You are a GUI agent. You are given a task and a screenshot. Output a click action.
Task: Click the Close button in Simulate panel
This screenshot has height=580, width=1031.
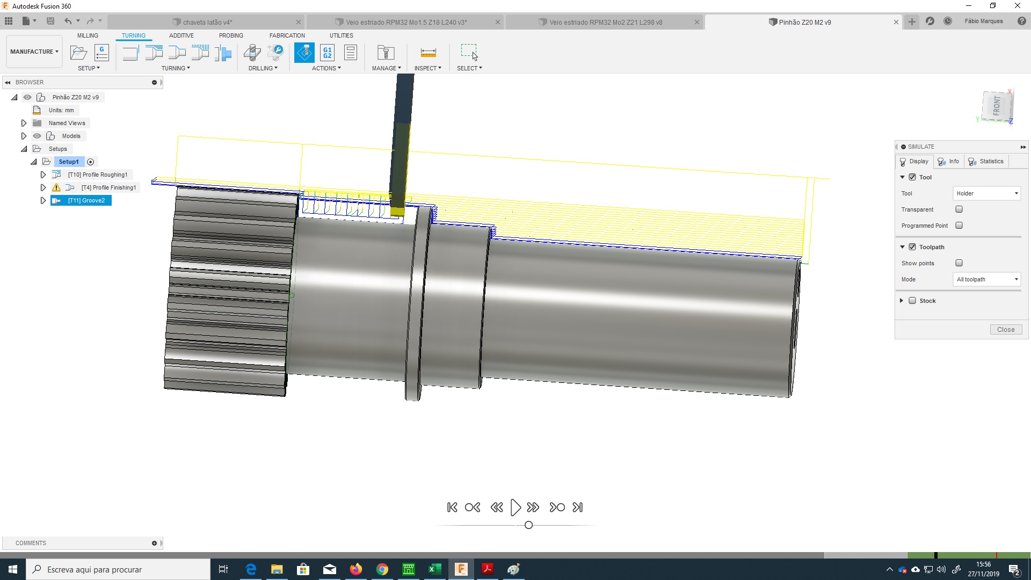pos(1006,329)
